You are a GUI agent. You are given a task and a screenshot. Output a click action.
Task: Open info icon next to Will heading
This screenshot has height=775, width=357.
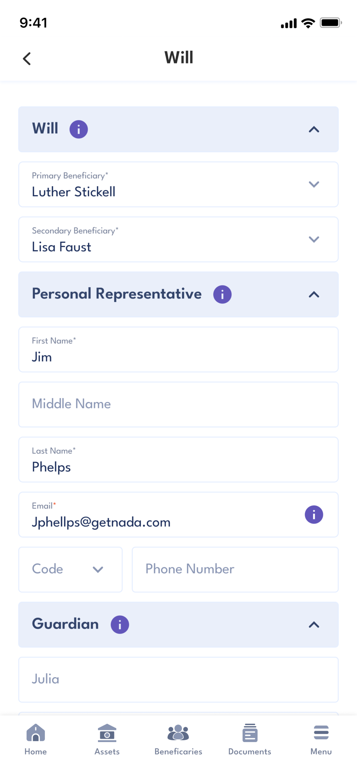click(x=78, y=129)
